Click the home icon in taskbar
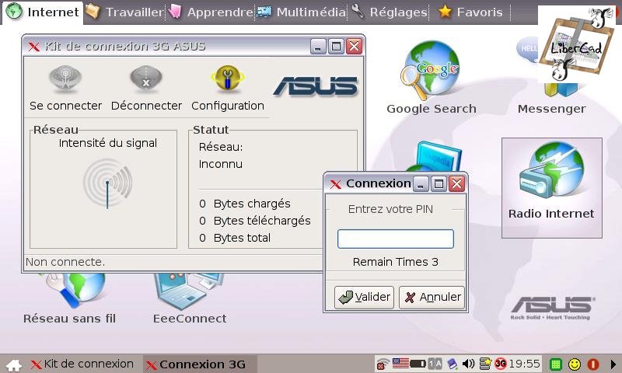Image resolution: width=622 pixels, height=373 pixels. pyautogui.click(x=14, y=364)
